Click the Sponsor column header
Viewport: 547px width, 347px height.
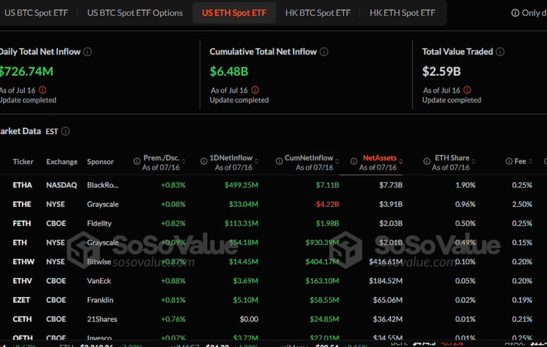[100, 161]
